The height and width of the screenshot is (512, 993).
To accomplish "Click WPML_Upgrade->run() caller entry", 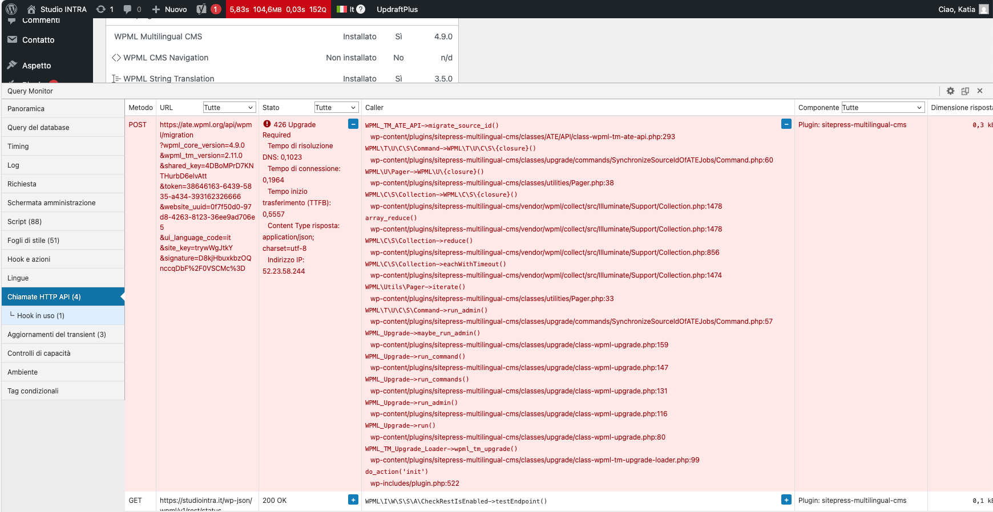I will pyautogui.click(x=400, y=425).
